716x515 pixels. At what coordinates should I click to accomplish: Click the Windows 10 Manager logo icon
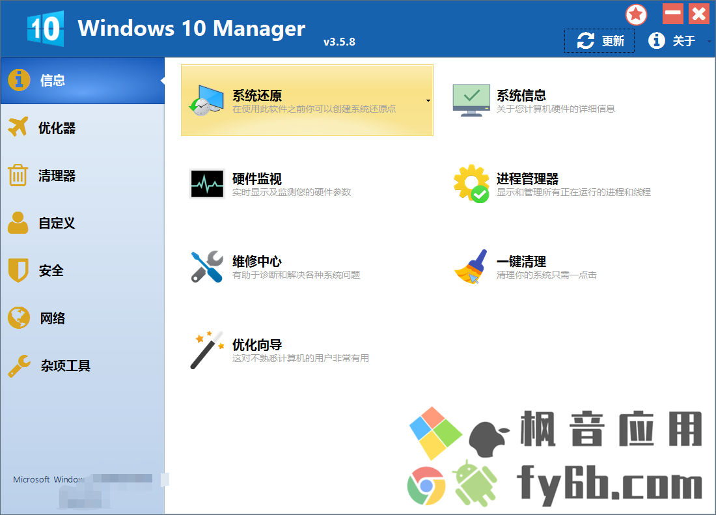45,28
